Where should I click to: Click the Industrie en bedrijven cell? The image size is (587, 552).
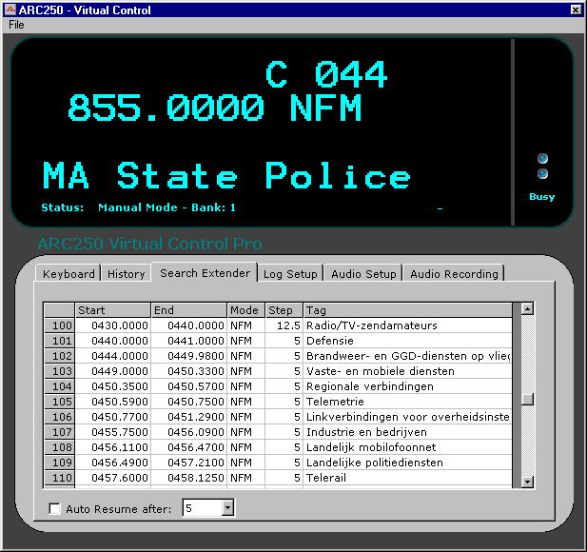(408, 432)
